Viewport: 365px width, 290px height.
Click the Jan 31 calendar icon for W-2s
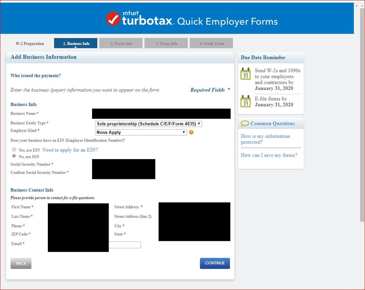click(x=245, y=73)
